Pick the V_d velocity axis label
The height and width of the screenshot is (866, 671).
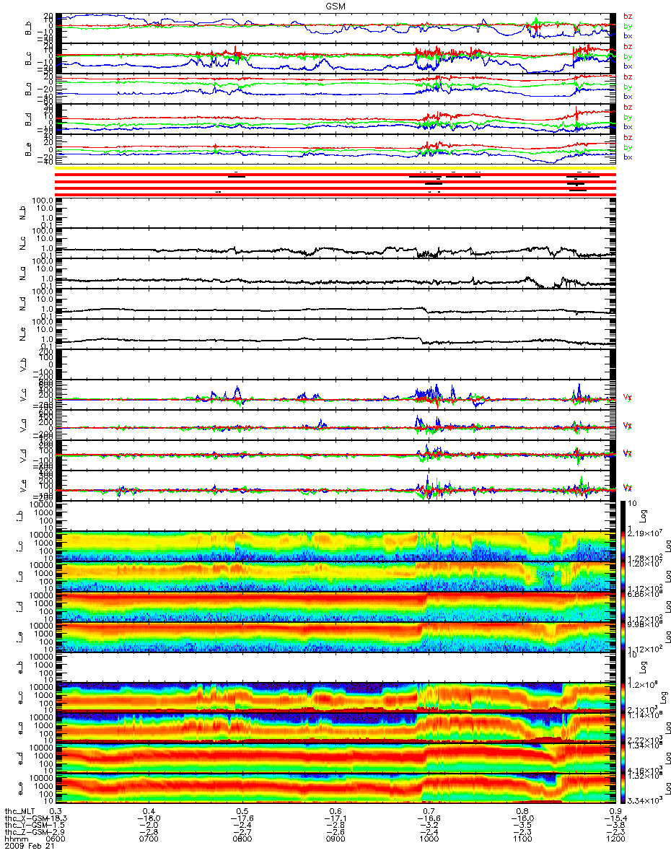coord(22,457)
